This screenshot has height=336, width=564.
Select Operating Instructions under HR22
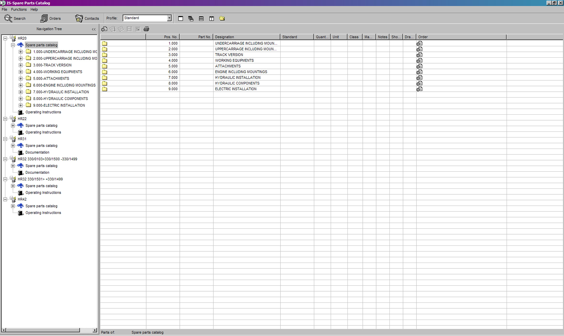pyautogui.click(x=43, y=132)
